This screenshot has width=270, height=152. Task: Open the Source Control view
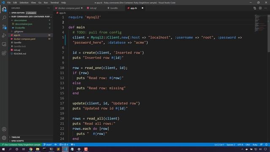[x=4, y=27]
